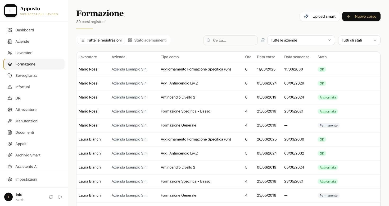The image size is (389, 206).
Task: Click the Nuovo corso button
Action: [x=361, y=16]
